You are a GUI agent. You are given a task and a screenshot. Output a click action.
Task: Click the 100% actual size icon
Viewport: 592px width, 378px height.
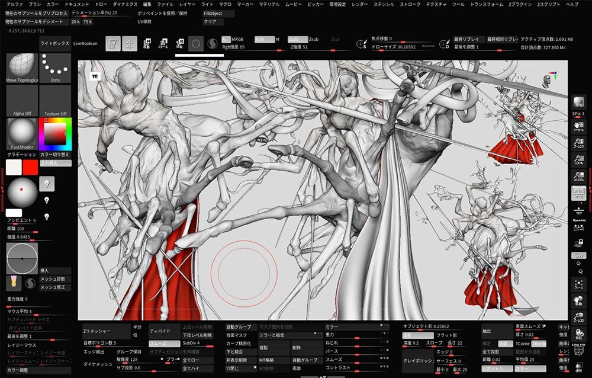578,160
